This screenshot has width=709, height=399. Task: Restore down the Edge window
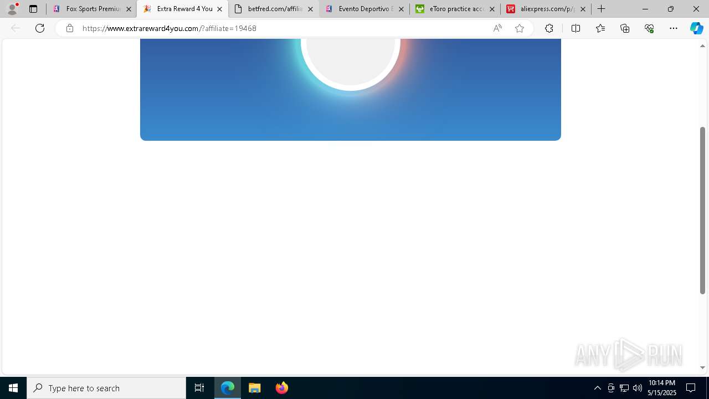[x=671, y=9]
